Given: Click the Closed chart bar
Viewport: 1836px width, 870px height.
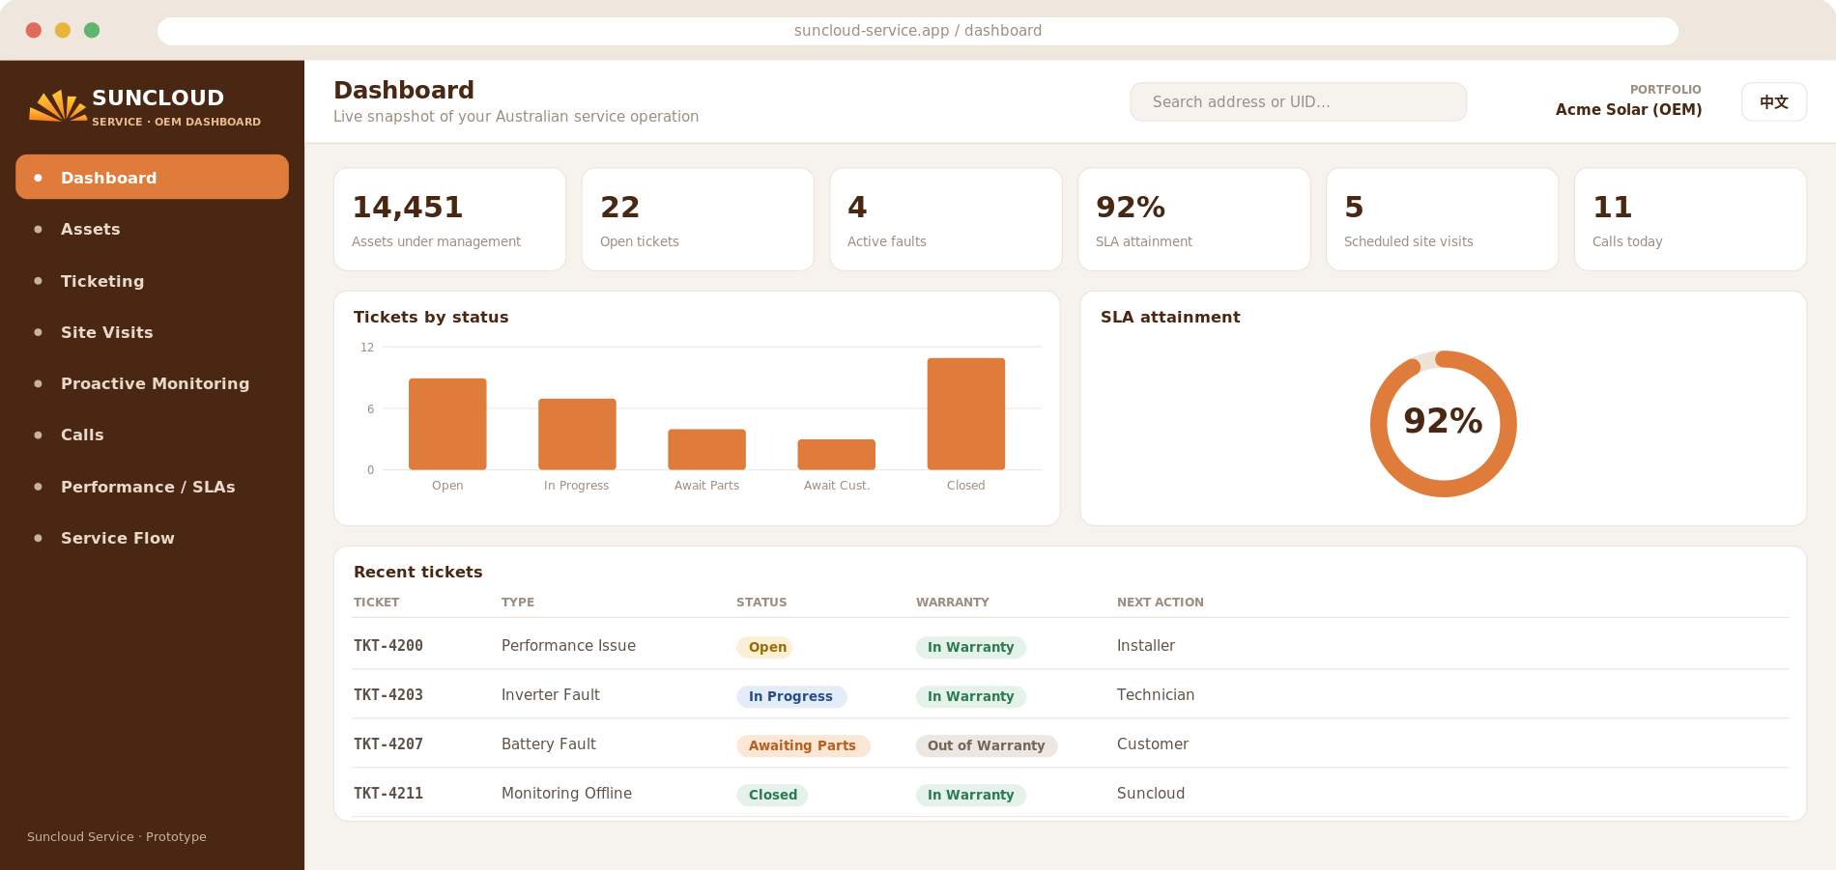Looking at the screenshot, I should click(x=965, y=414).
